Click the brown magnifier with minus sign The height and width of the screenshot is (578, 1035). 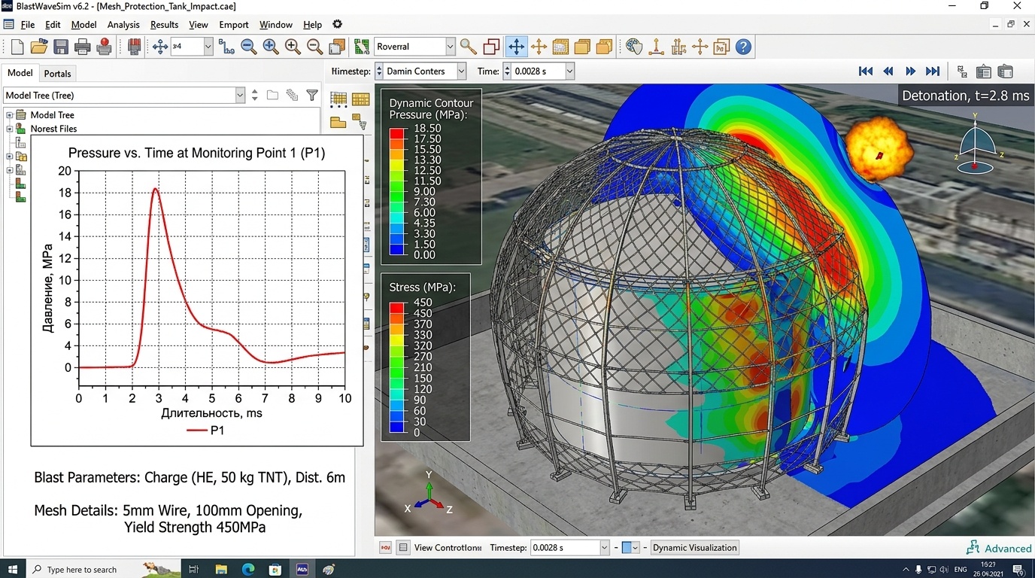click(x=314, y=47)
